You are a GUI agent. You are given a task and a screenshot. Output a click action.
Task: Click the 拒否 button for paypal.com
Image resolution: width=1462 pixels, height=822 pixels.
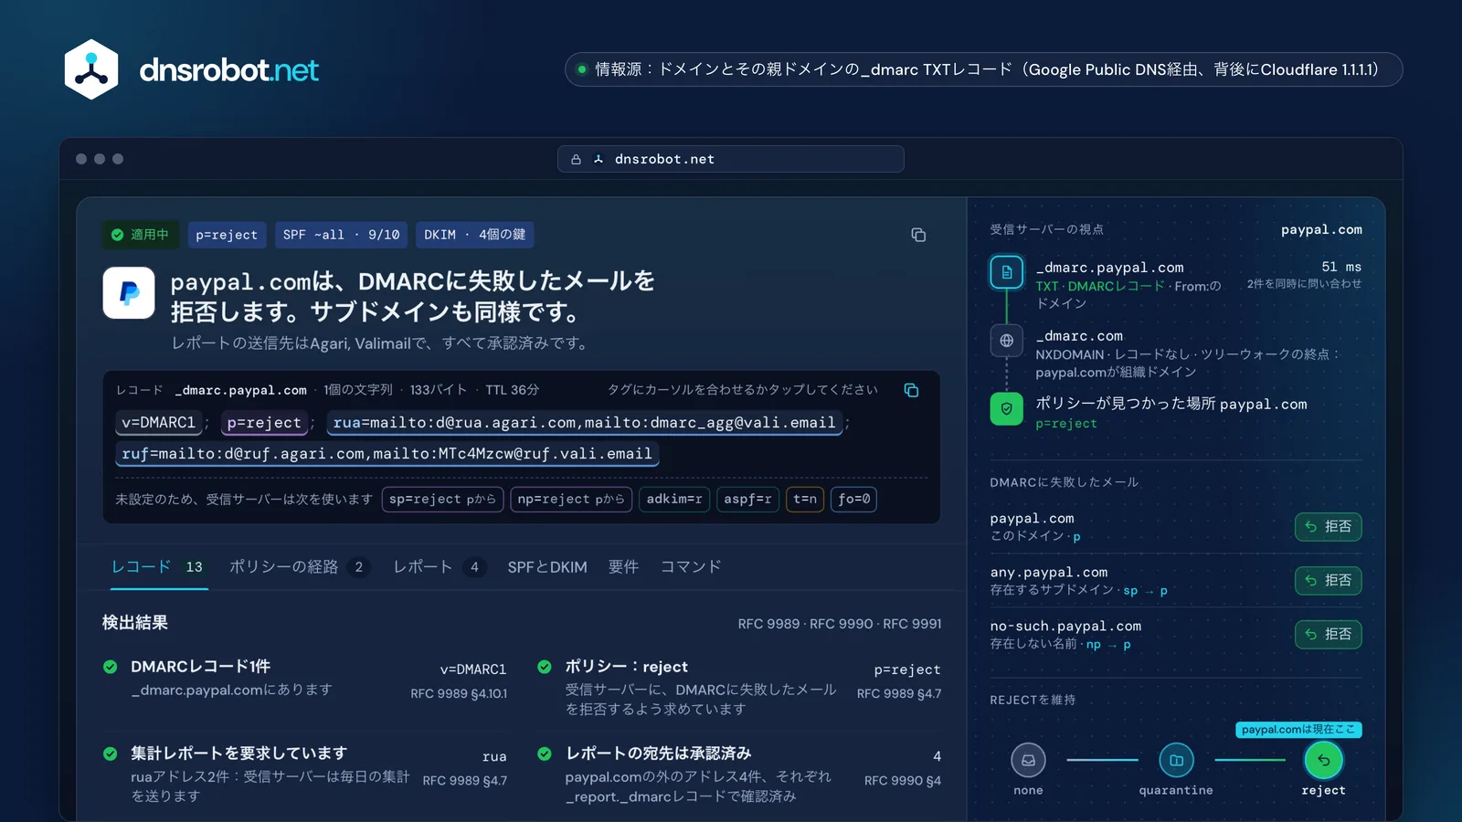[1328, 527]
